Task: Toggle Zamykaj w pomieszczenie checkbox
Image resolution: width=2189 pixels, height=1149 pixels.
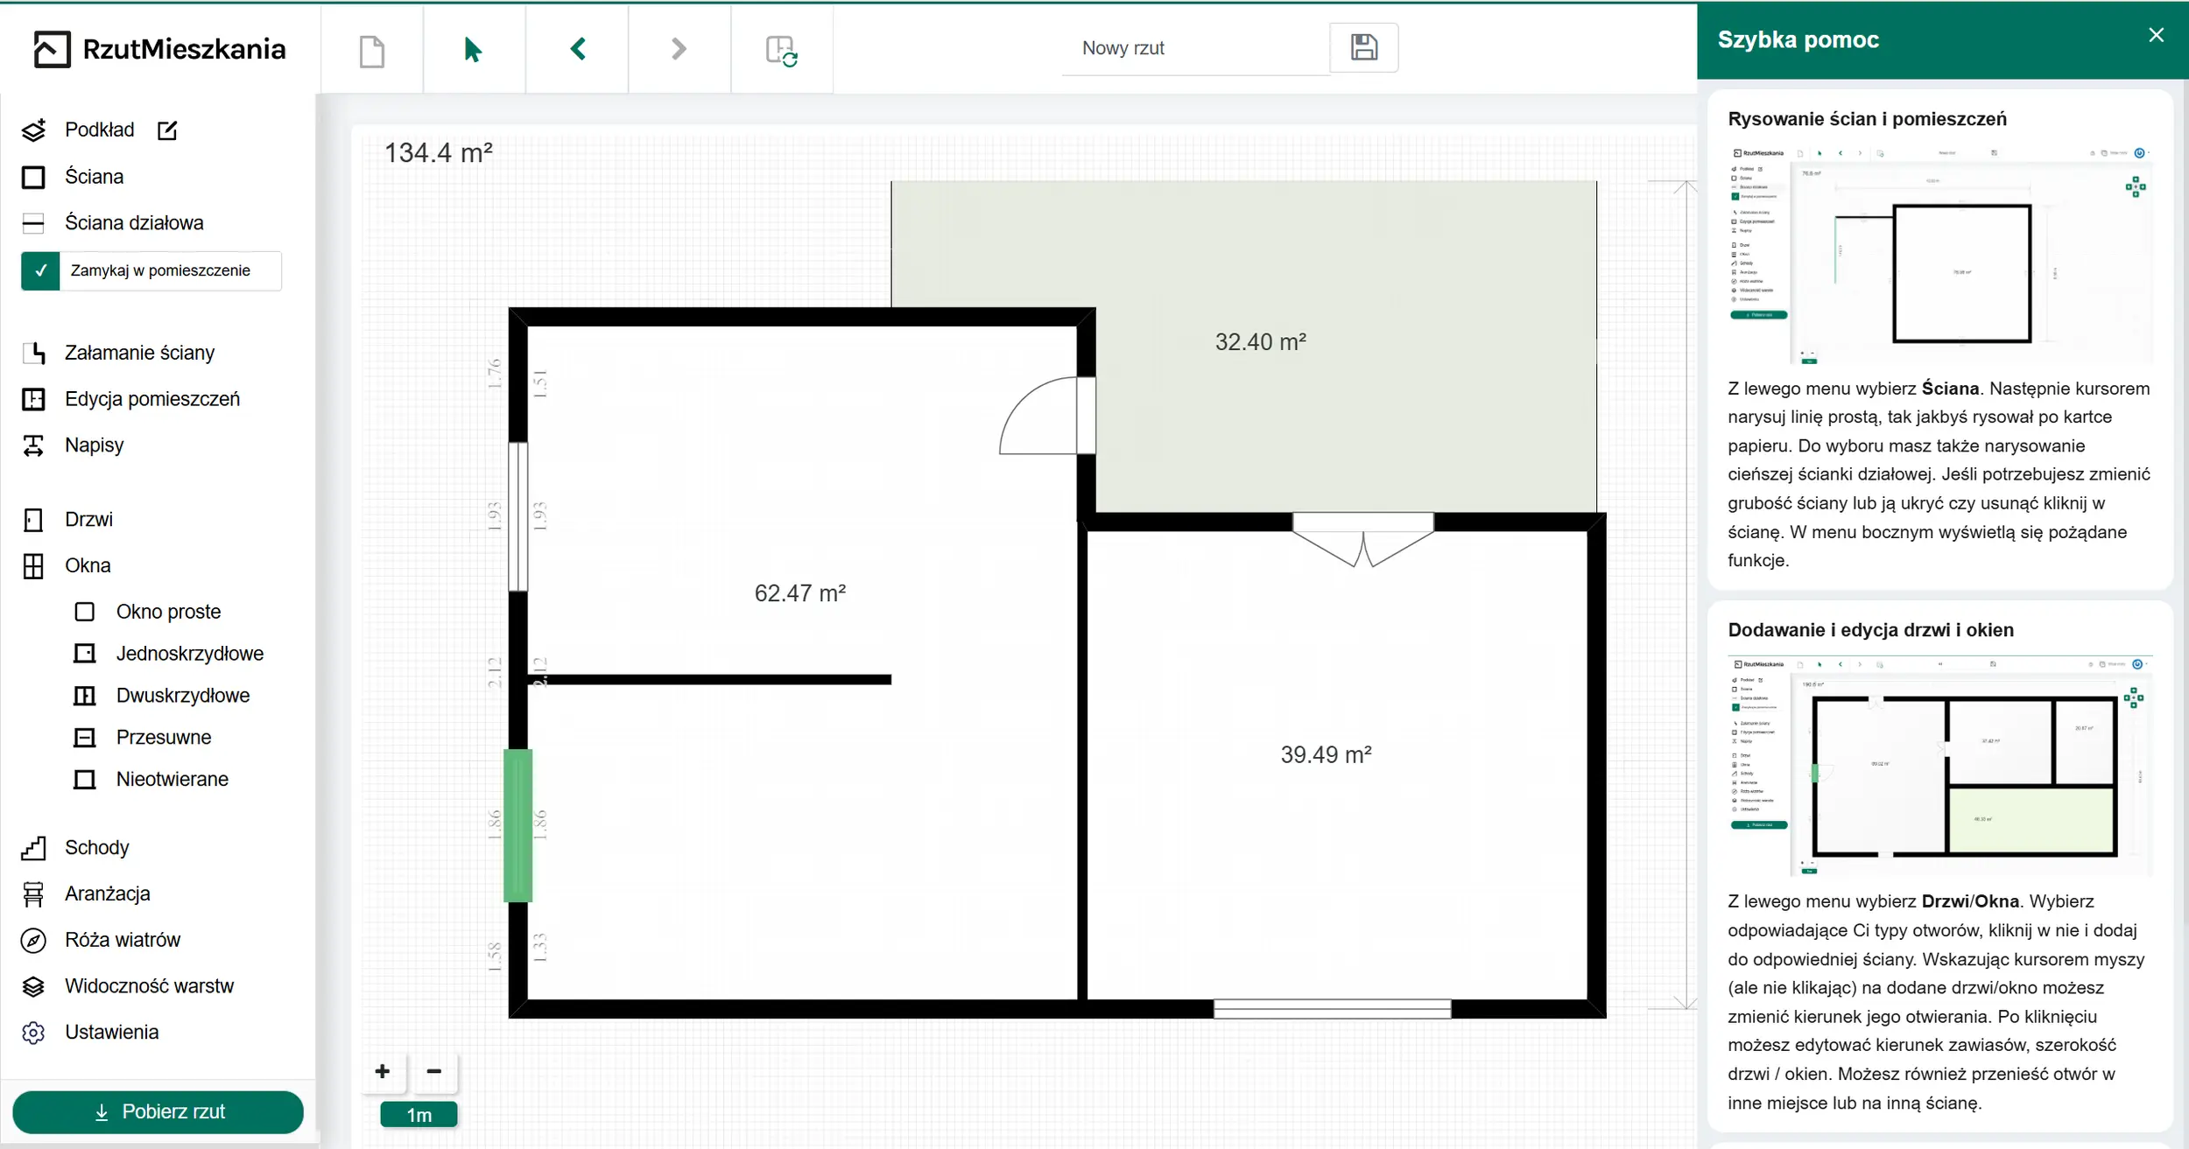Action: [x=40, y=271]
